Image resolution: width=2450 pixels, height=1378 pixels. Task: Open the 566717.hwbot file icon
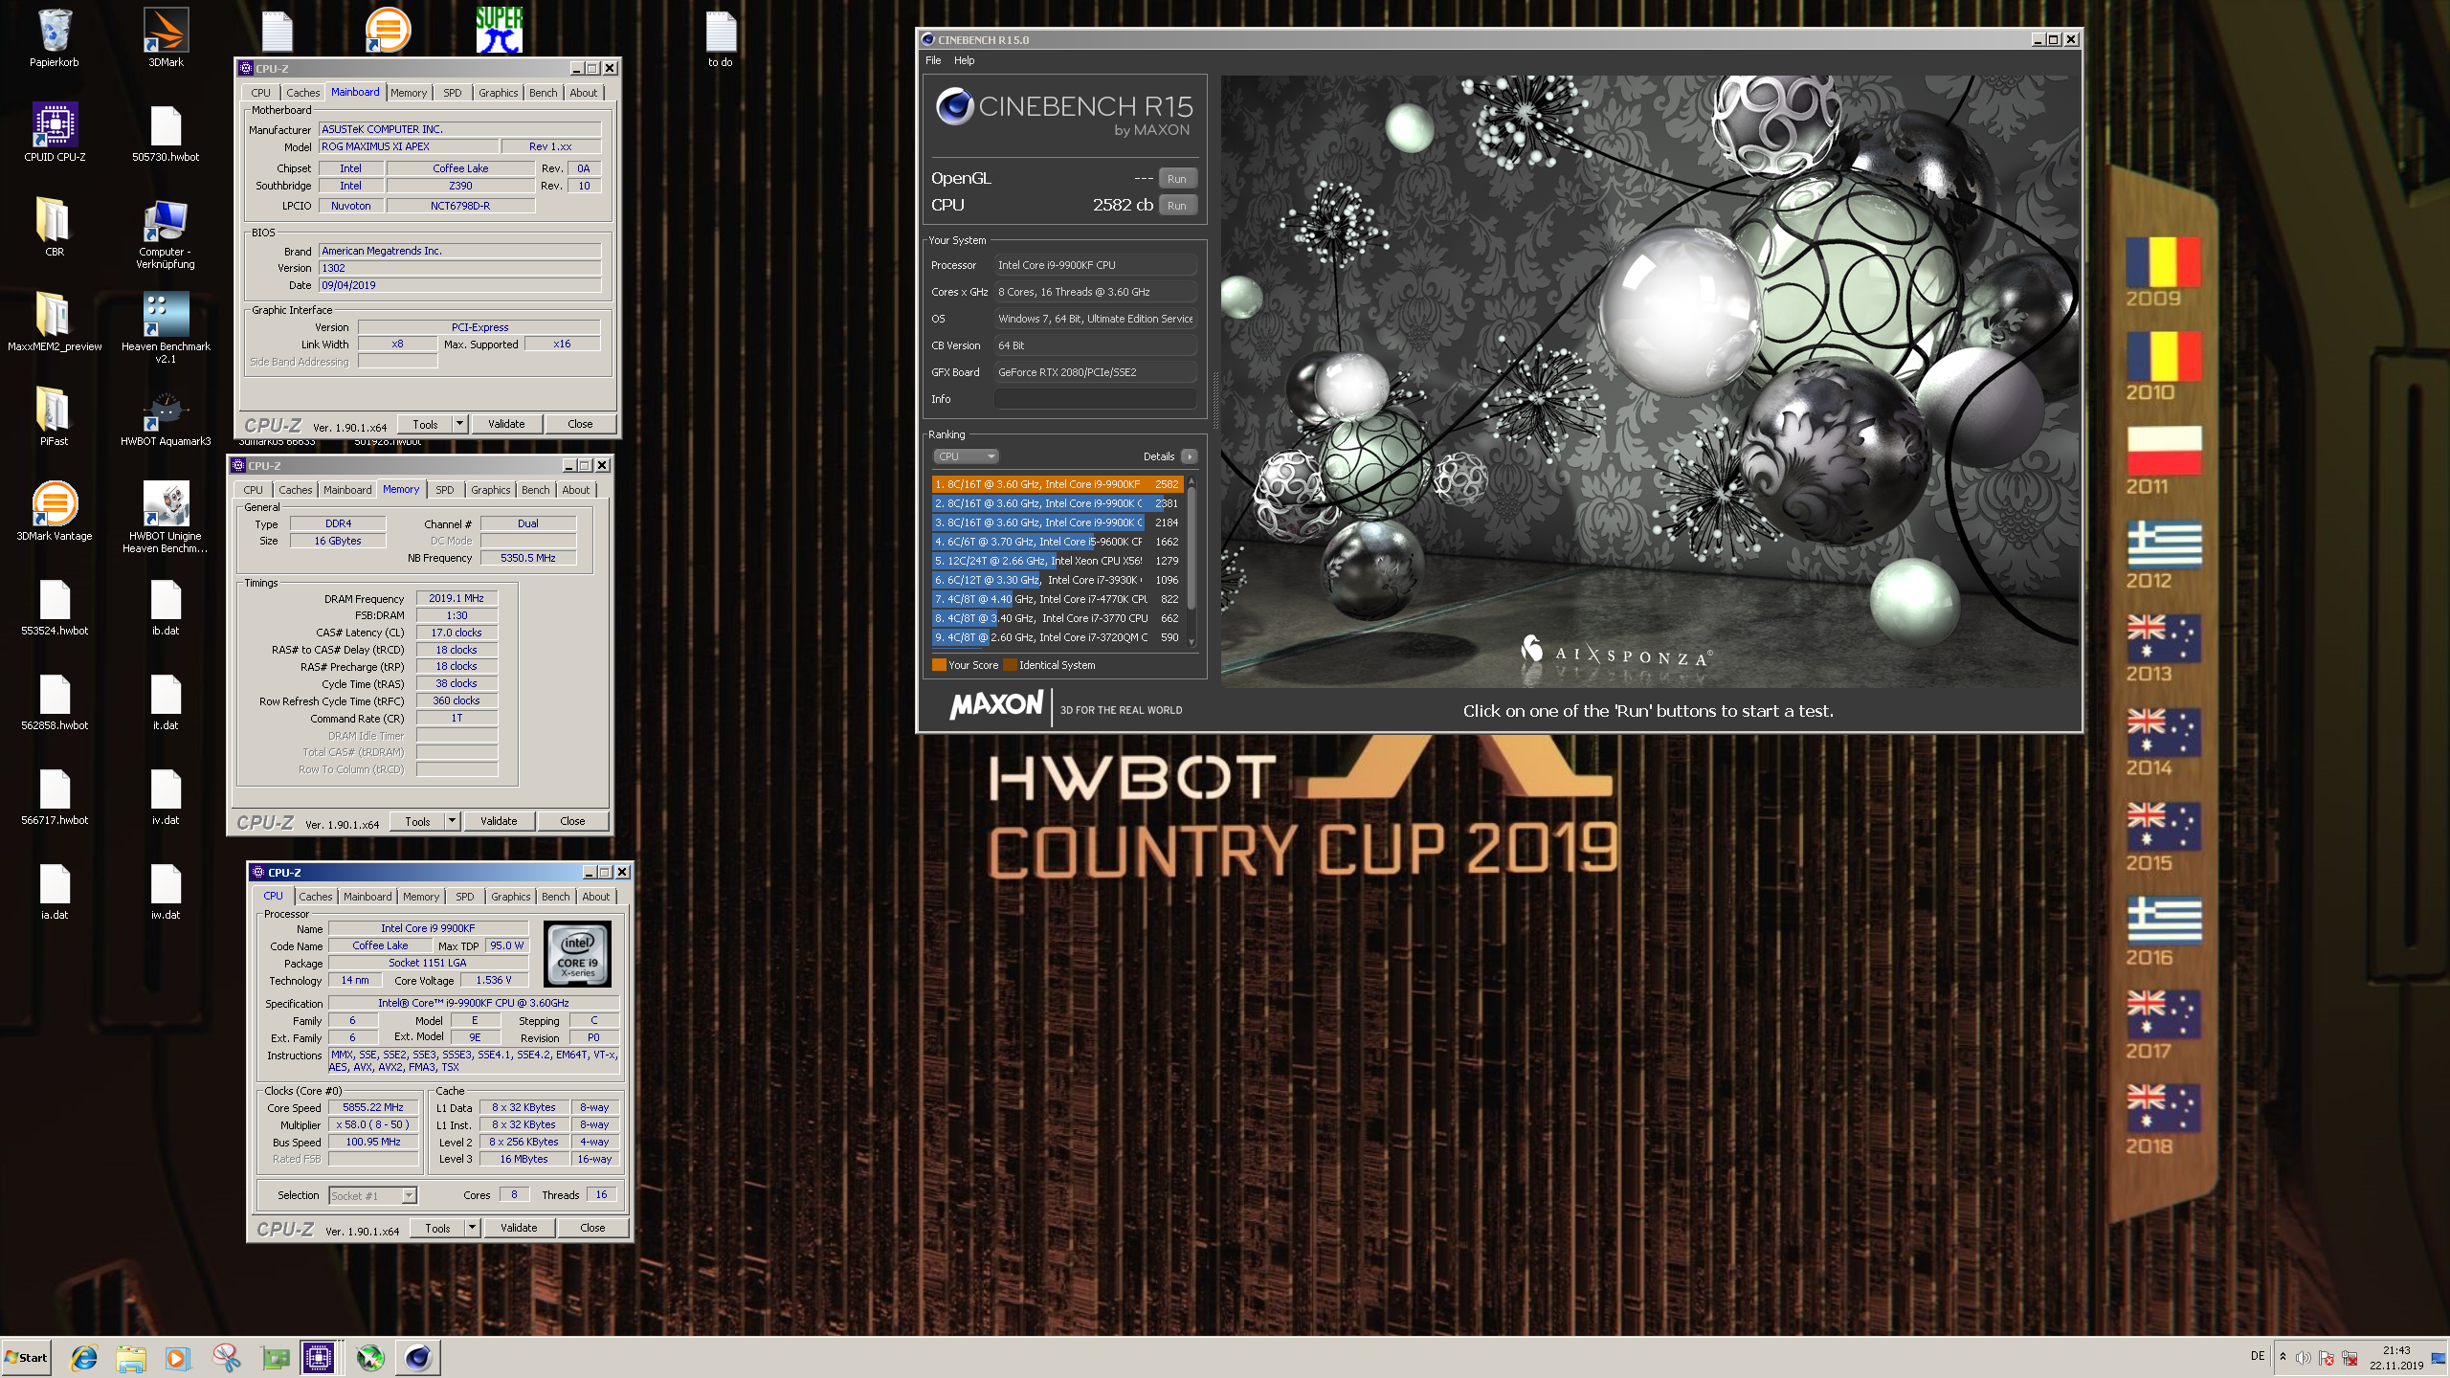[55, 796]
